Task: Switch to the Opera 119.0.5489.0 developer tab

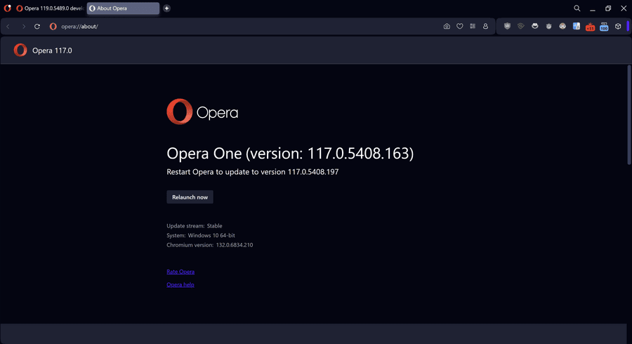Action: [x=50, y=8]
